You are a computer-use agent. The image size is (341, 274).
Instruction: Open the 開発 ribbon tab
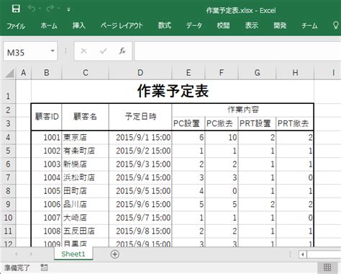(x=280, y=25)
